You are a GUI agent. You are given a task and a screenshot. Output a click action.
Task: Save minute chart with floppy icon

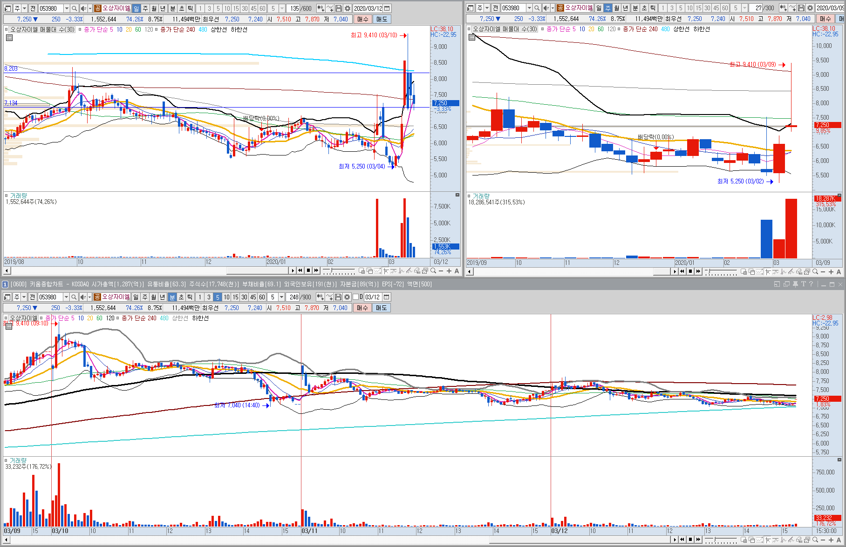338,297
